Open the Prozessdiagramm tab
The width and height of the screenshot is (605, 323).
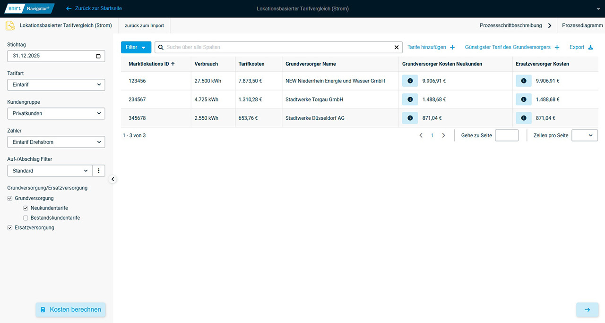(x=582, y=25)
